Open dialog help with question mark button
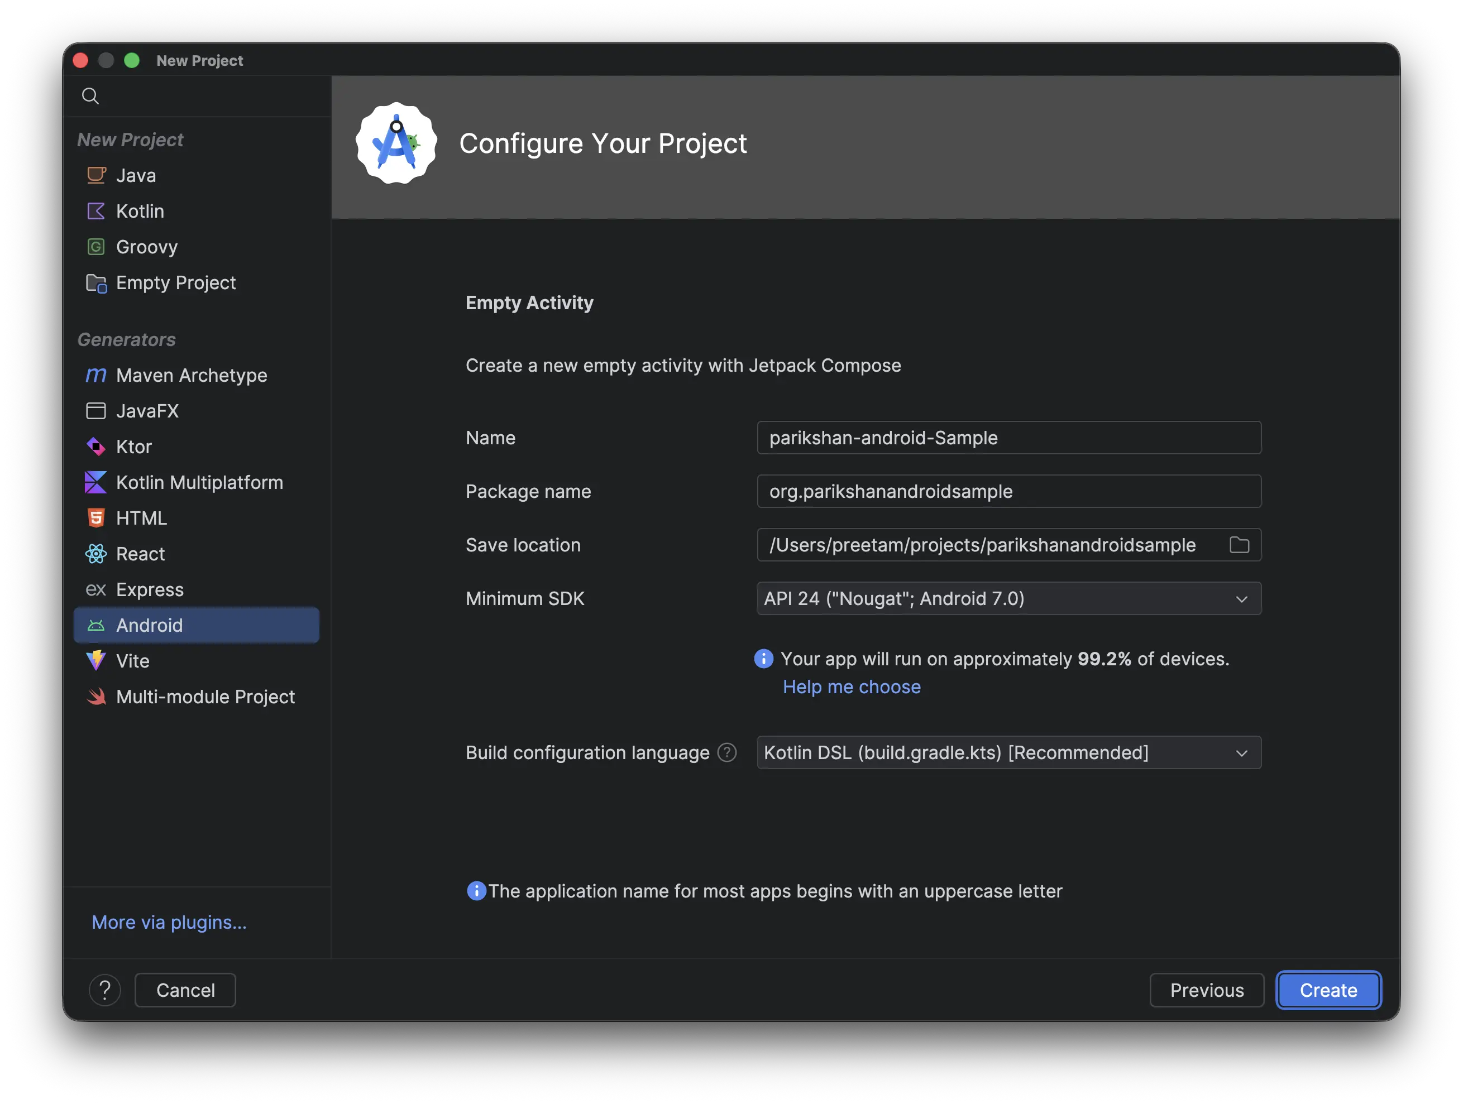The width and height of the screenshot is (1463, 1104). 104,990
